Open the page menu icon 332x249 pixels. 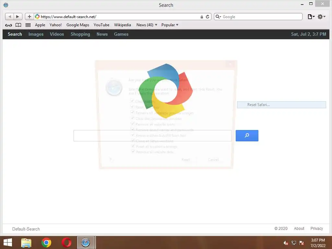[x=311, y=17]
